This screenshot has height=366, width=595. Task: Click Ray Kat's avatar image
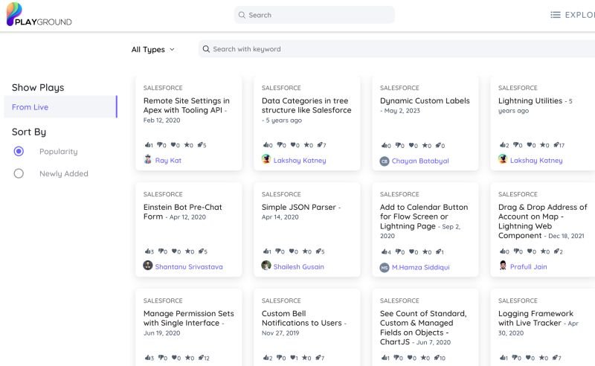147,159
